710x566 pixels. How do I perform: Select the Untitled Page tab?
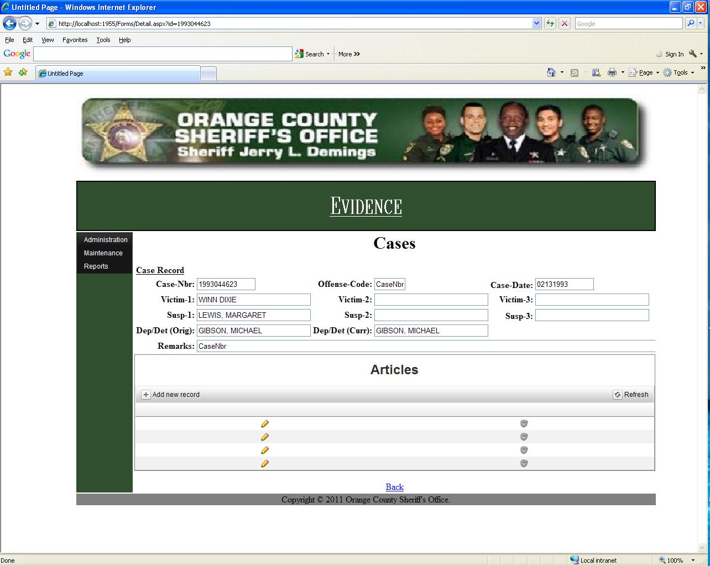pos(118,74)
